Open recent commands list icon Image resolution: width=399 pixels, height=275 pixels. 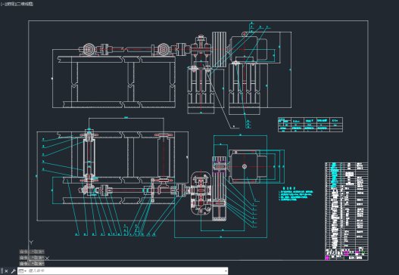tap(22, 271)
